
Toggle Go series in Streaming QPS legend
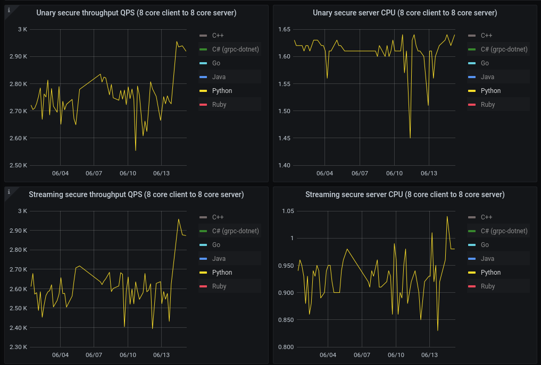[x=216, y=245]
